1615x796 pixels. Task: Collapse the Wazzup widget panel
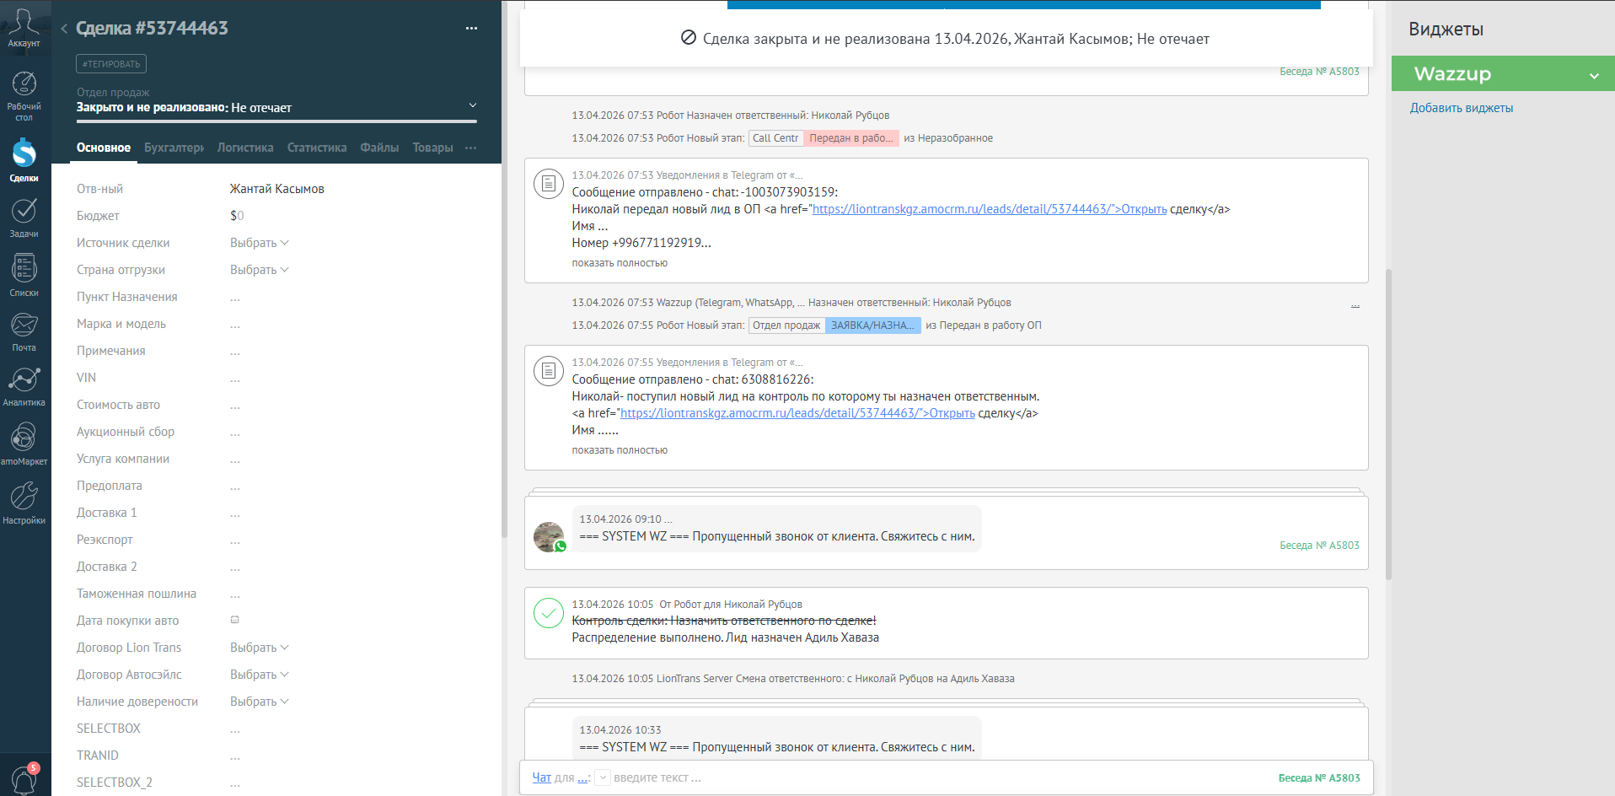point(1594,75)
